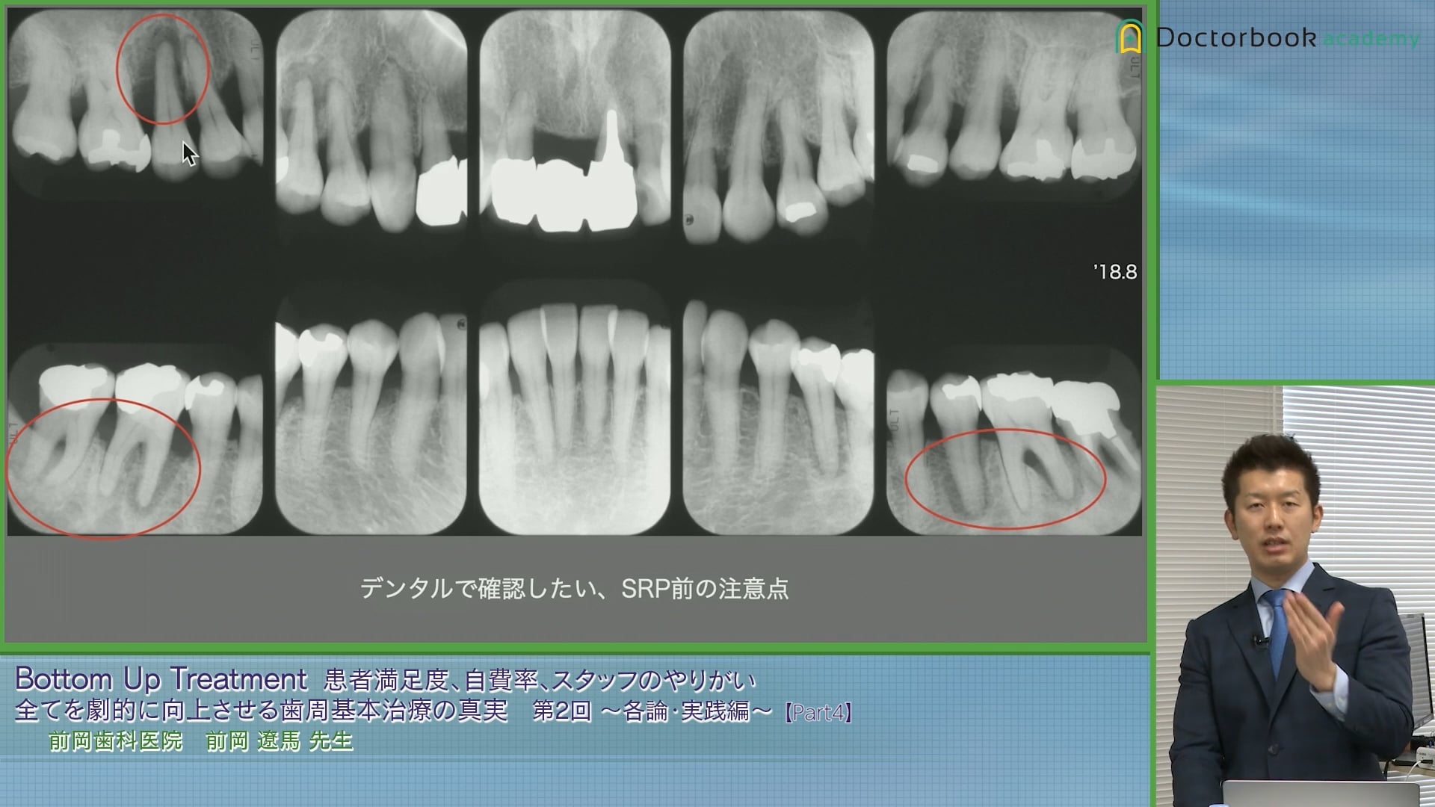This screenshot has width=1435, height=807.
Task: Click the '18.8 date label
Action: (x=1115, y=272)
